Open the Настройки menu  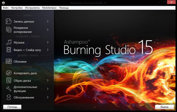click(17, 8)
